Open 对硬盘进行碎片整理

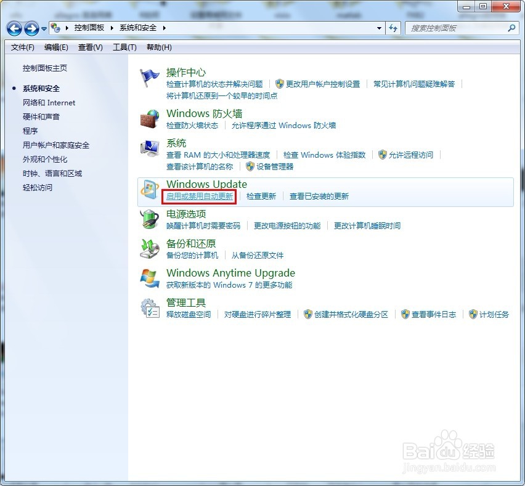(x=258, y=315)
